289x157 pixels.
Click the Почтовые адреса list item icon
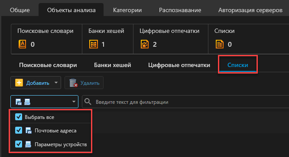(29, 131)
